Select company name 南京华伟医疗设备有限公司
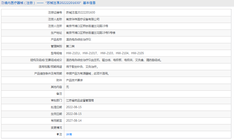This screenshot has height=139, width=234. [x=83, y=19]
